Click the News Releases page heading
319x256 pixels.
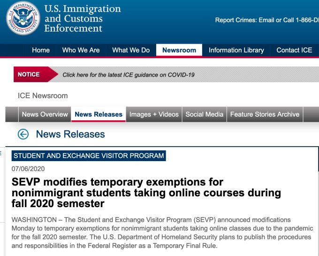70,134
